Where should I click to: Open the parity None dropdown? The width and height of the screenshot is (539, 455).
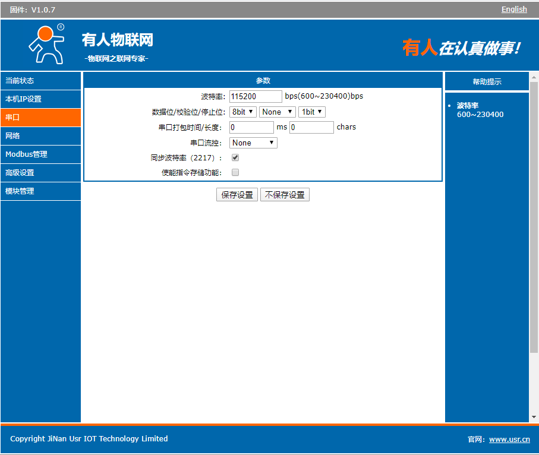pyautogui.click(x=277, y=112)
